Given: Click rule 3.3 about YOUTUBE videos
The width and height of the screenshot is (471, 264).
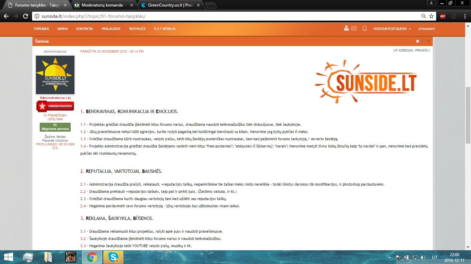Looking at the screenshot, I should [136, 246].
